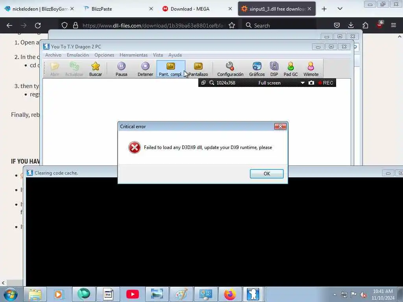The width and height of the screenshot is (403, 302).
Task: Click the Buscar star icon
Action: click(x=95, y=69)
